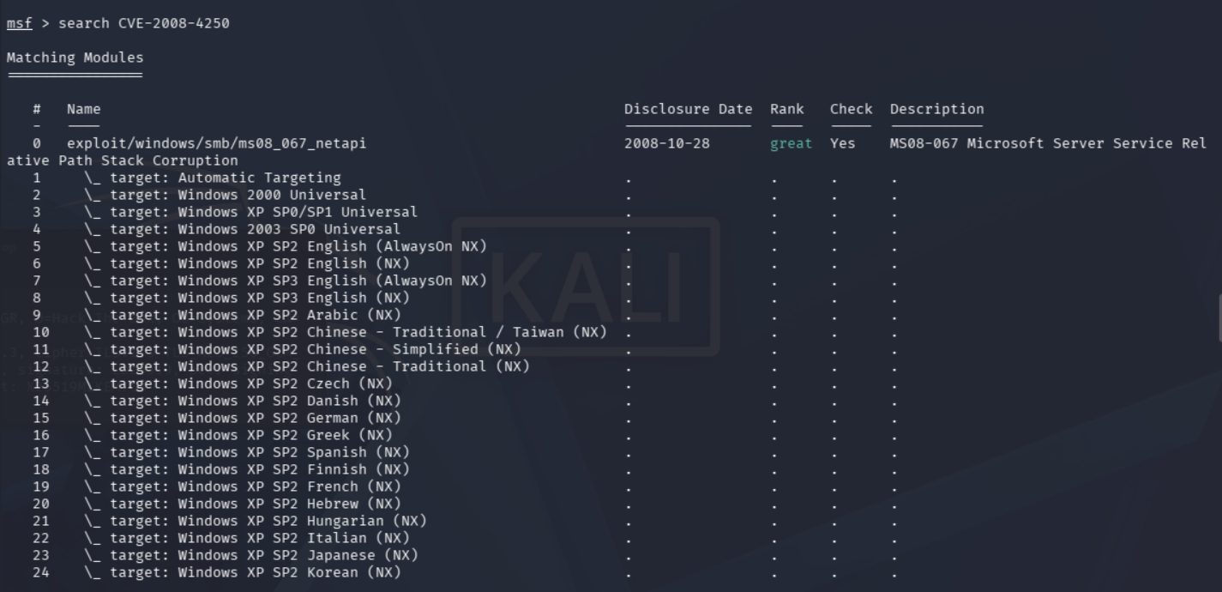Screen dimensions: 1222x592
Task: Click the disclosure date 2008-10-28
Action: tap(667, 143)
